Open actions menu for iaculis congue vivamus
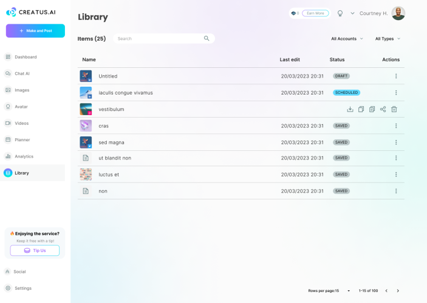This screenshot has height=303, width=427. [396, 93]
